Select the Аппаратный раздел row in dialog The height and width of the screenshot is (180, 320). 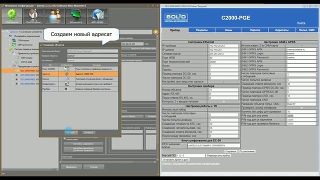(80, 84)
